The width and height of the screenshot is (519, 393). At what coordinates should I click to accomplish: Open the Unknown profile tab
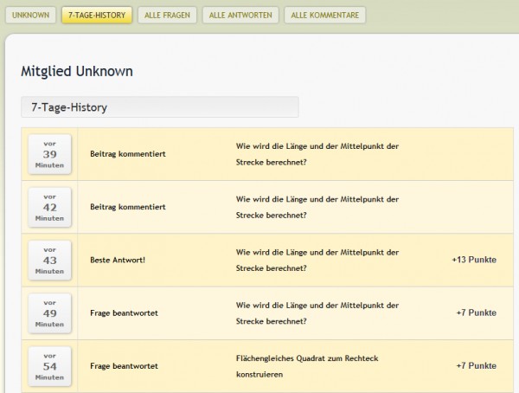point(31,15)
